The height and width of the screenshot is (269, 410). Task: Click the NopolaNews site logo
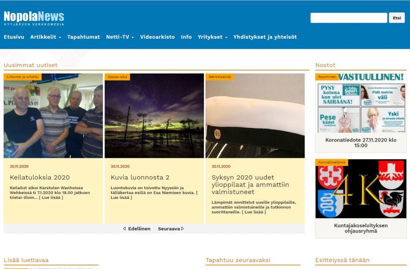[34, 18]
